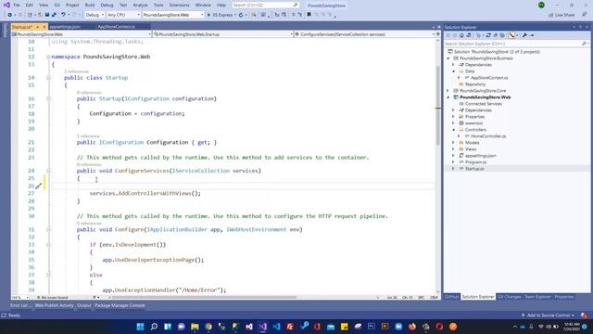Expand the PoundsSavingStore.Core project node
593x334 pixels.
coord(448,91)
